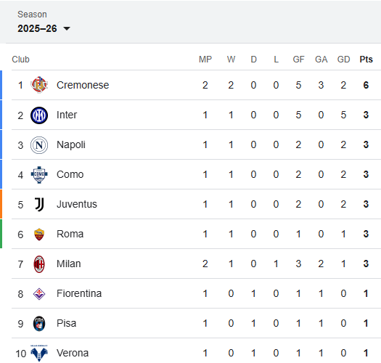
Task: Select the Napoli crest icon
Action: click(39, 145)
